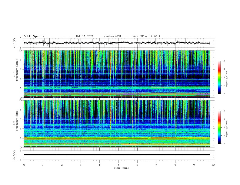Click the log(PSD) label of ch.2 colorbar
Screen dimensions: 240x185
[x=227, y=129]
